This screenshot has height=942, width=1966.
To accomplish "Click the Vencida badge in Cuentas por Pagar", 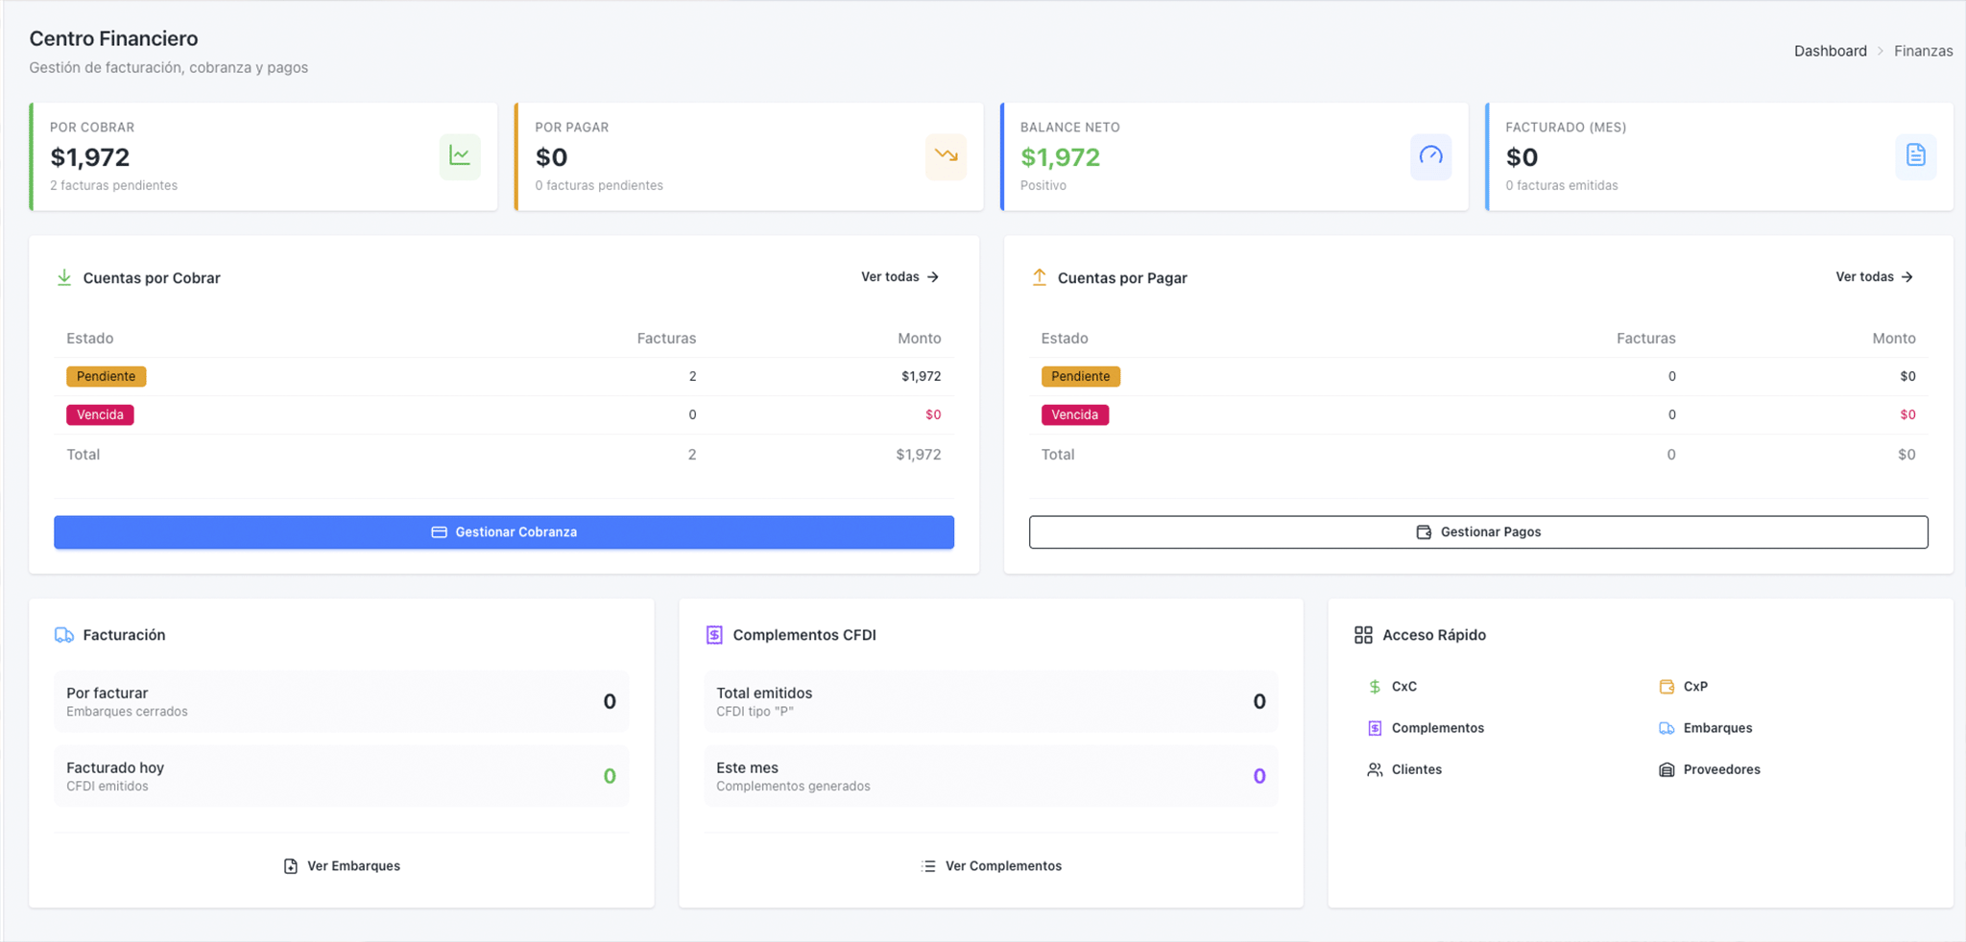I will [x=1074, y=415].
